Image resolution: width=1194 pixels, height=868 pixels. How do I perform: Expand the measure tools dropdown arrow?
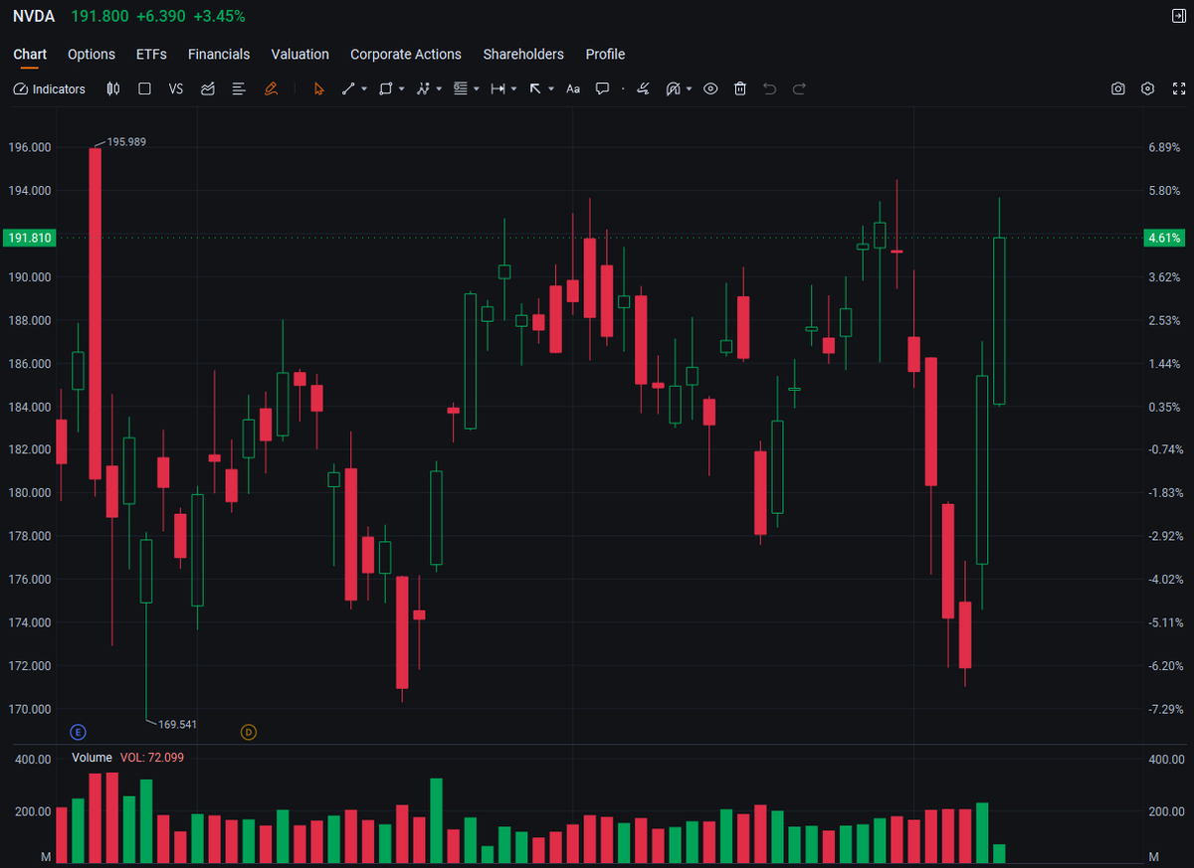pyautogui.click(x=513, y=88)
